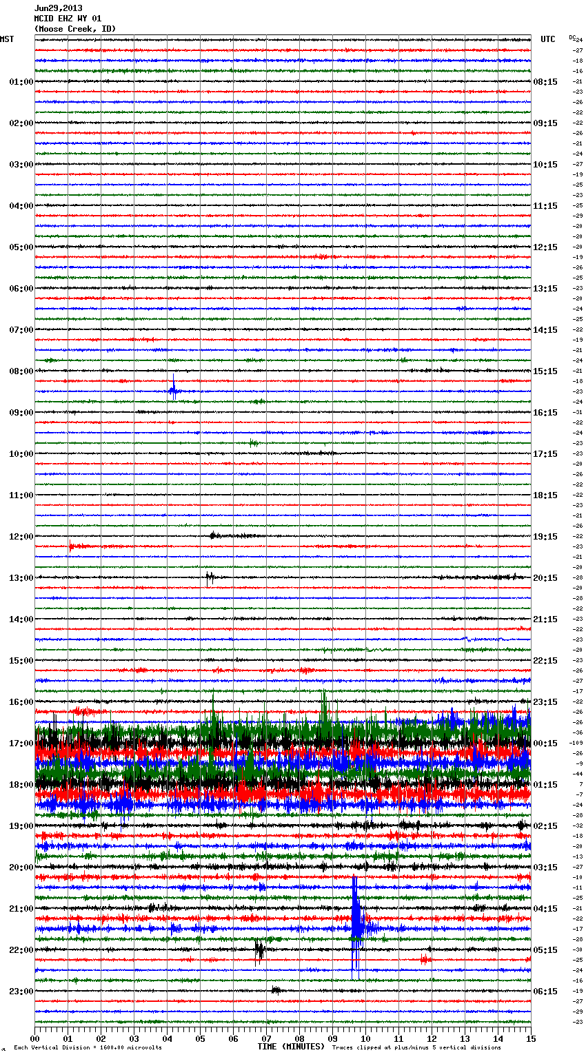Screen dimensions: 586x1057
Task: Click the 00:15 UTC time label
Action: tap(545, 743)
